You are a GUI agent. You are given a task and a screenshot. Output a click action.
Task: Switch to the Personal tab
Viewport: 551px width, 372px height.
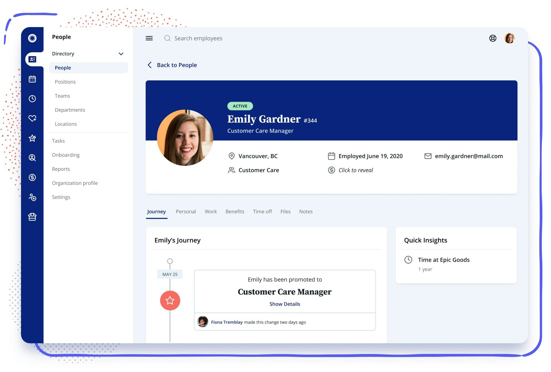point(186,211)
